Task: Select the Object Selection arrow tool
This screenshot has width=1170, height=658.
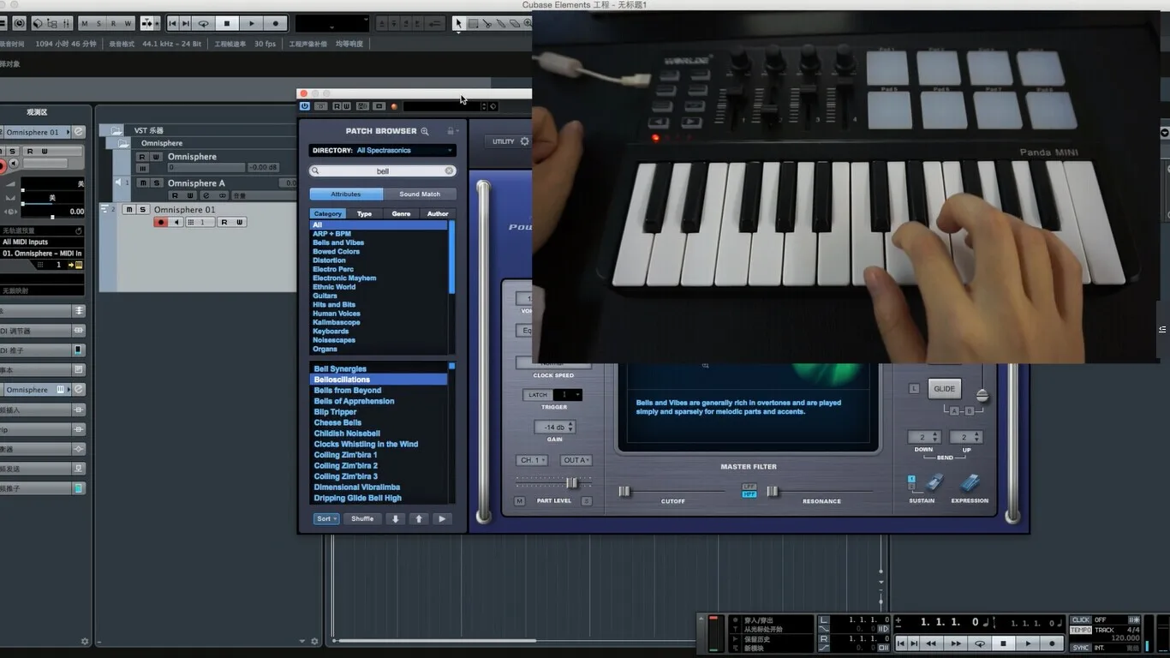Action: 458,23
